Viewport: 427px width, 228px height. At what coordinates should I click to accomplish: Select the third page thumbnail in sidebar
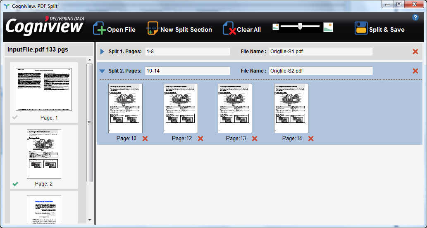point(44,209)
